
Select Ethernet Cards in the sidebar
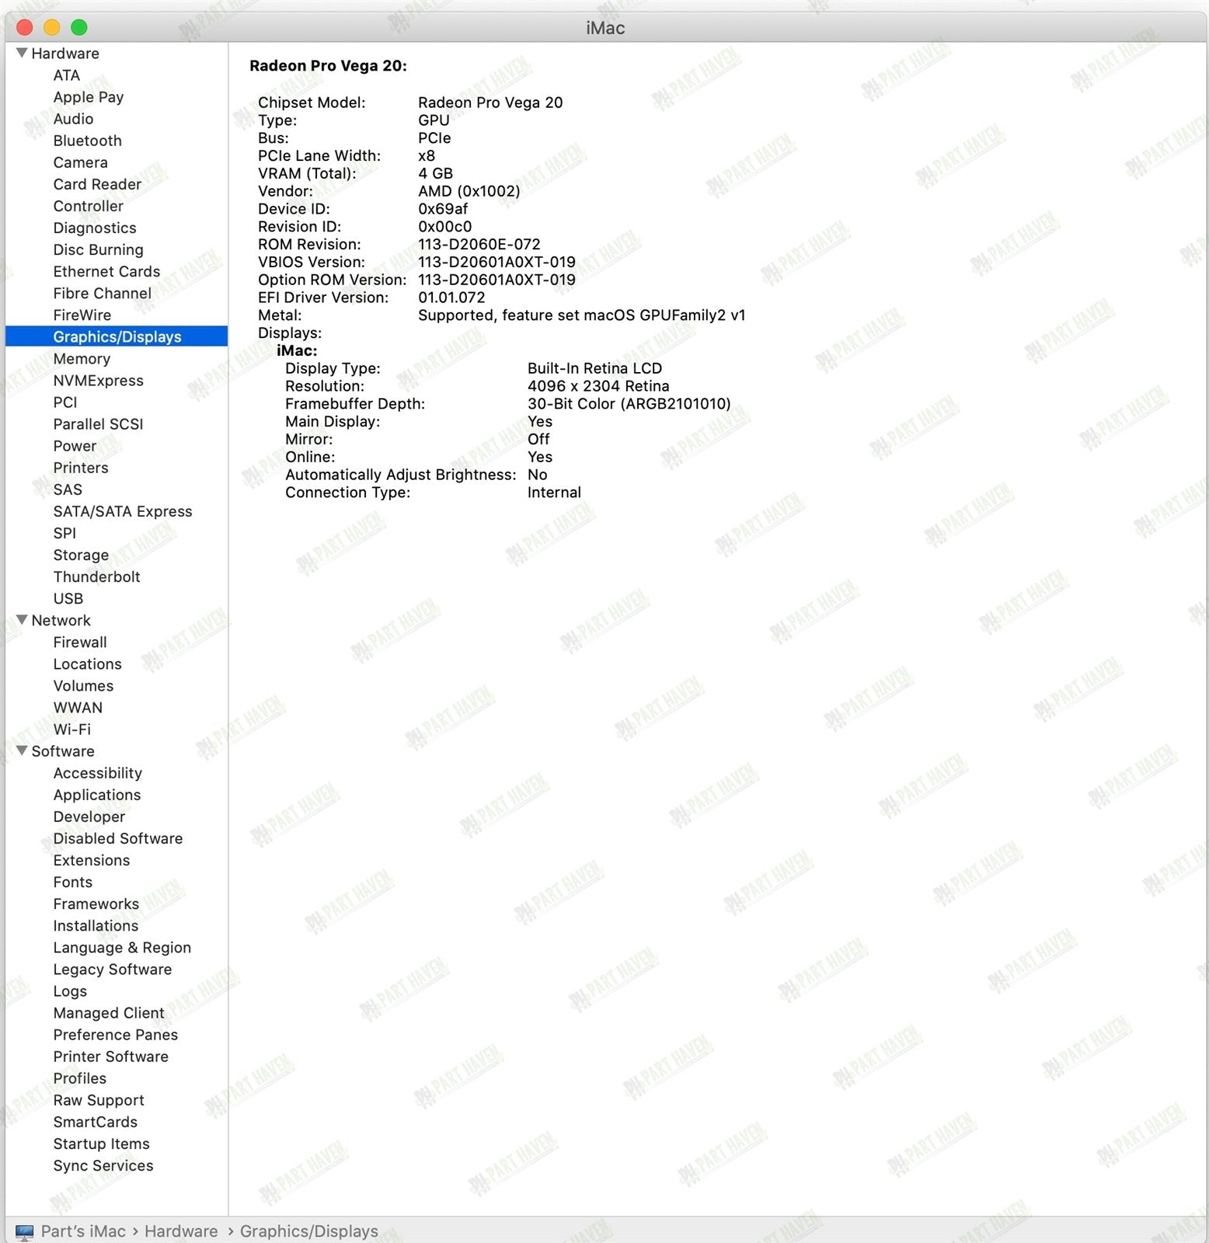107,271
